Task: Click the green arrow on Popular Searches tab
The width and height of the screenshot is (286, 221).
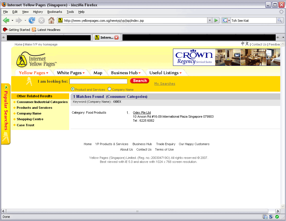Action: tap(6, 87)
